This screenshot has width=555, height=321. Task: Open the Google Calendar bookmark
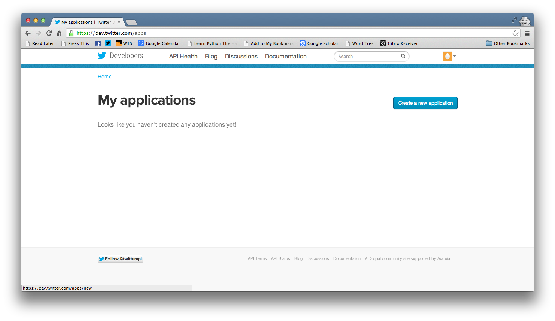click(159, 43)
